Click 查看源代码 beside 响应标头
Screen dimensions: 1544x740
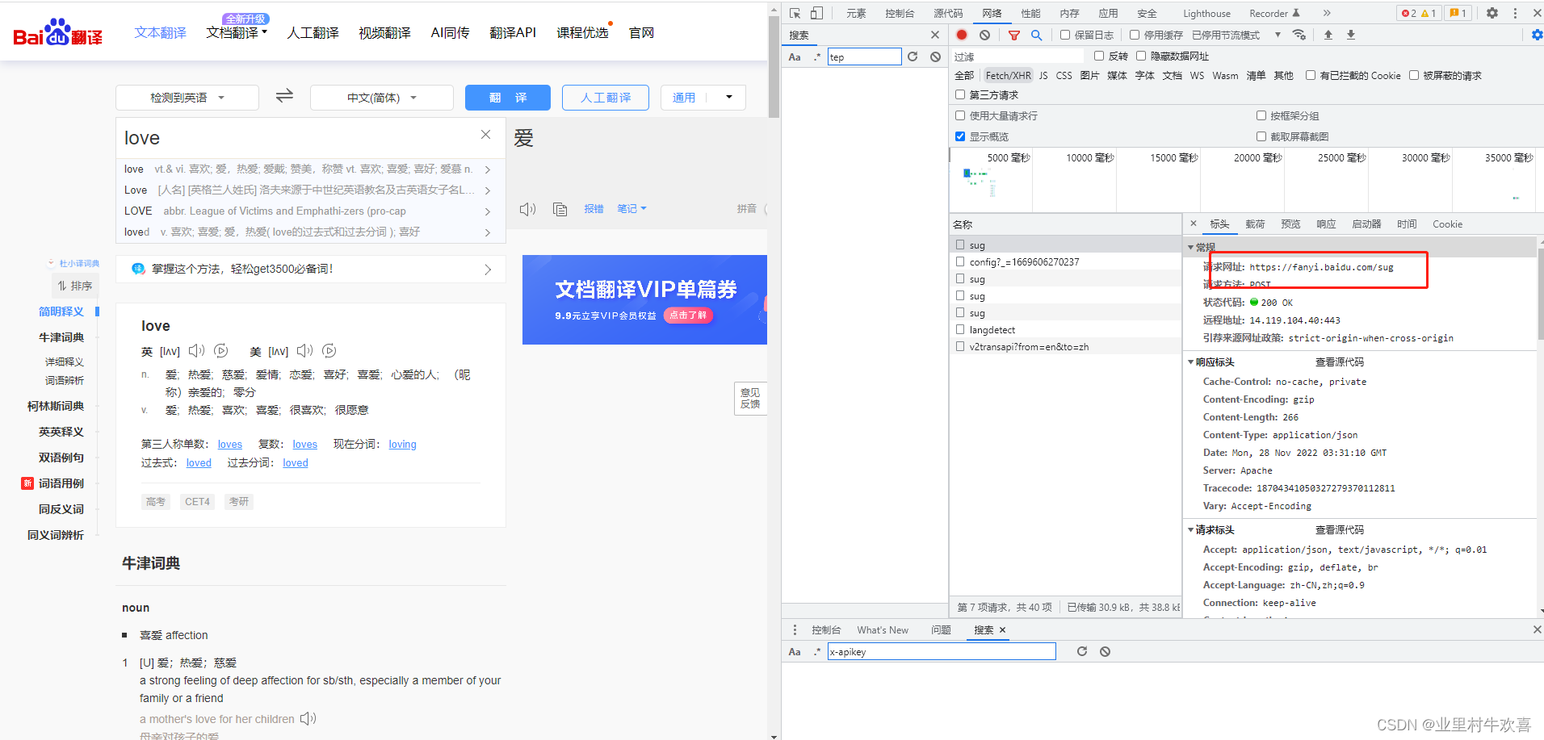1339,362
